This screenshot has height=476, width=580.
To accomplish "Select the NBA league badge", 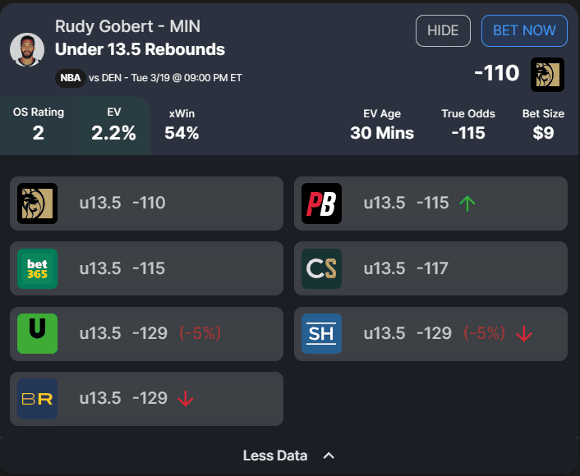I will [x=71, y=78].
